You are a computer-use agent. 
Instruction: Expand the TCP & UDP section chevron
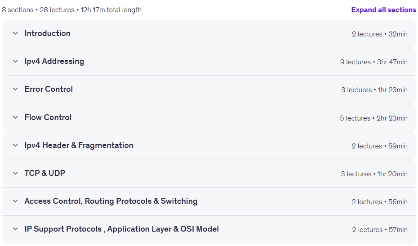[x=15, y=173]
